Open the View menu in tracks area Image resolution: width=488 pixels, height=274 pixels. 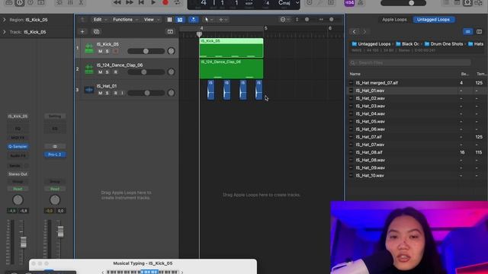coord(151,20)
